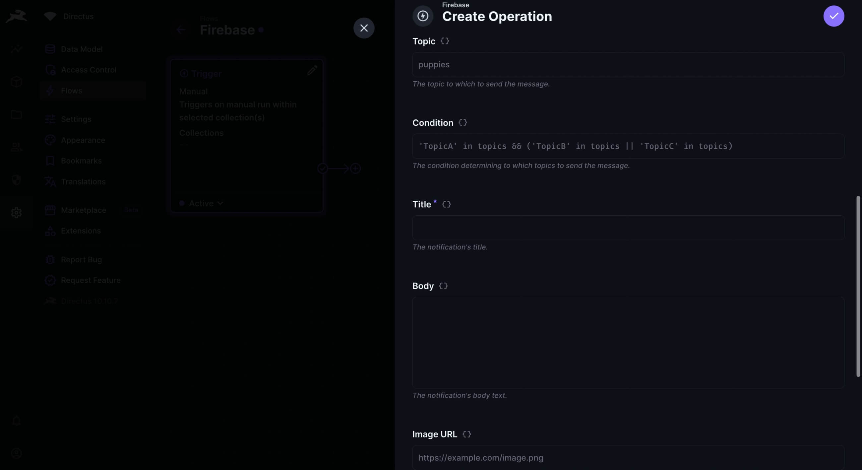Viewport: 862px width, 470px height.
Task: Click the purple checkmark save button
Action: [x=833, y=16]
